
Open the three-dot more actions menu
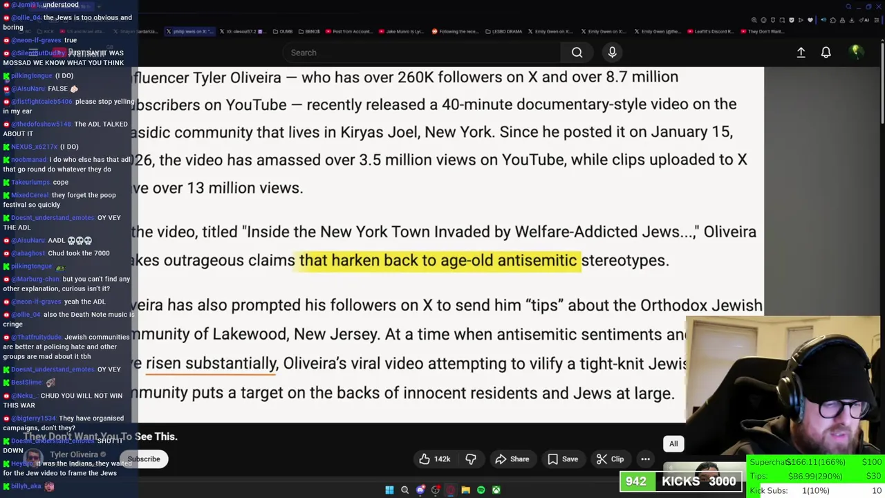click(645, 459)
